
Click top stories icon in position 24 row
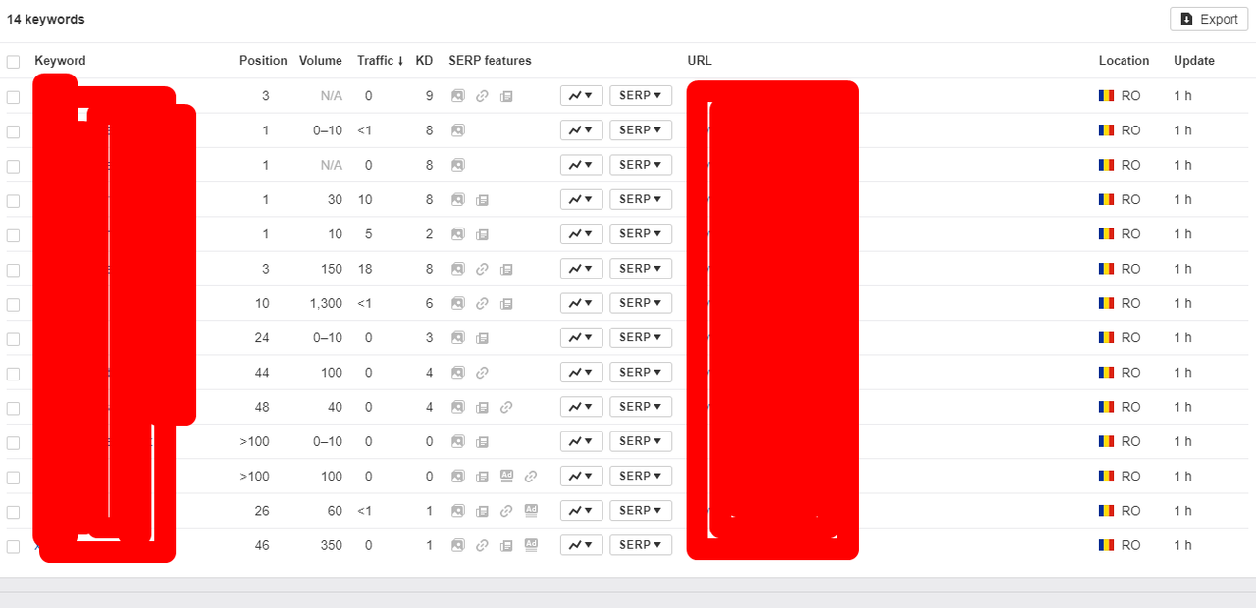pyautogui.click(x=482, y=338)
